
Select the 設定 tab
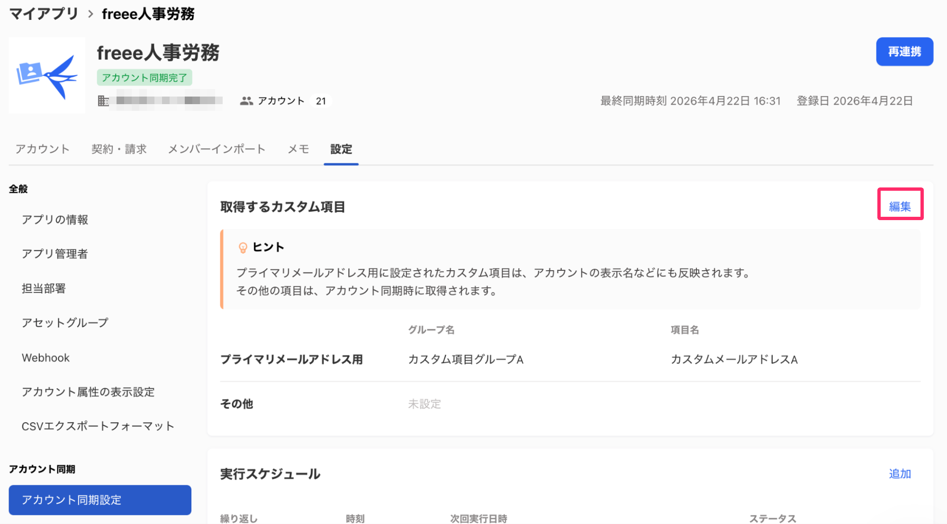(341, 149)
